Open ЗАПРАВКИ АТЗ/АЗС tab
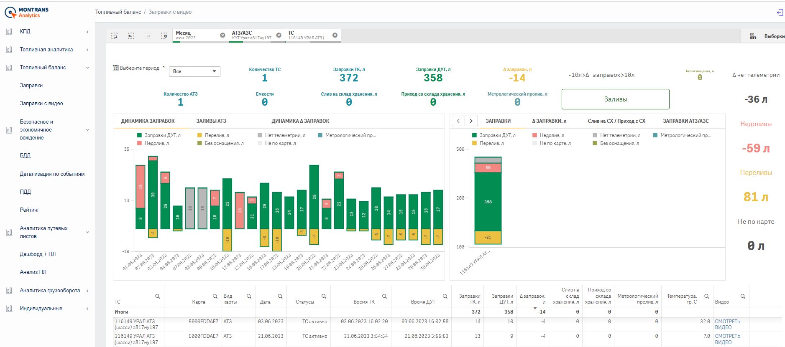This screenshot has width=785, height=347. coord(686,121)
